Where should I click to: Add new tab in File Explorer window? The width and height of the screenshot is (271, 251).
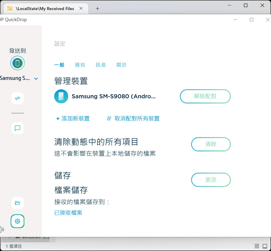97,9
